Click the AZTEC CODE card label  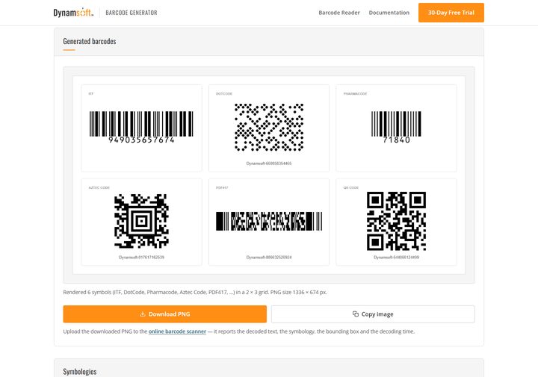(99, 187)
